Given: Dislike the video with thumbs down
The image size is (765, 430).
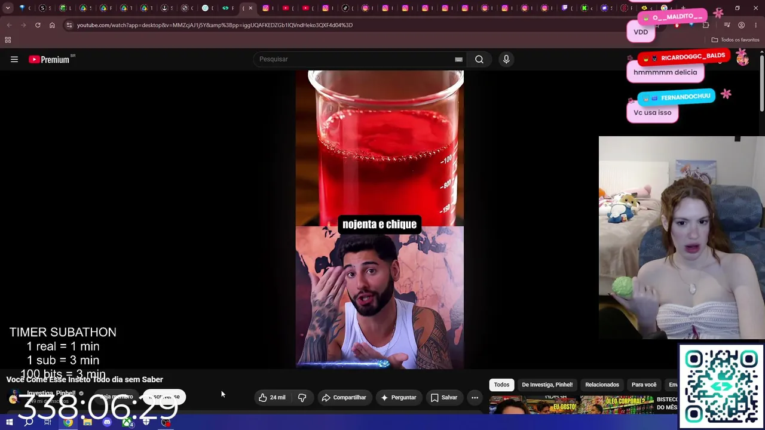Looking at the screenshot, I should coord(302,397).
